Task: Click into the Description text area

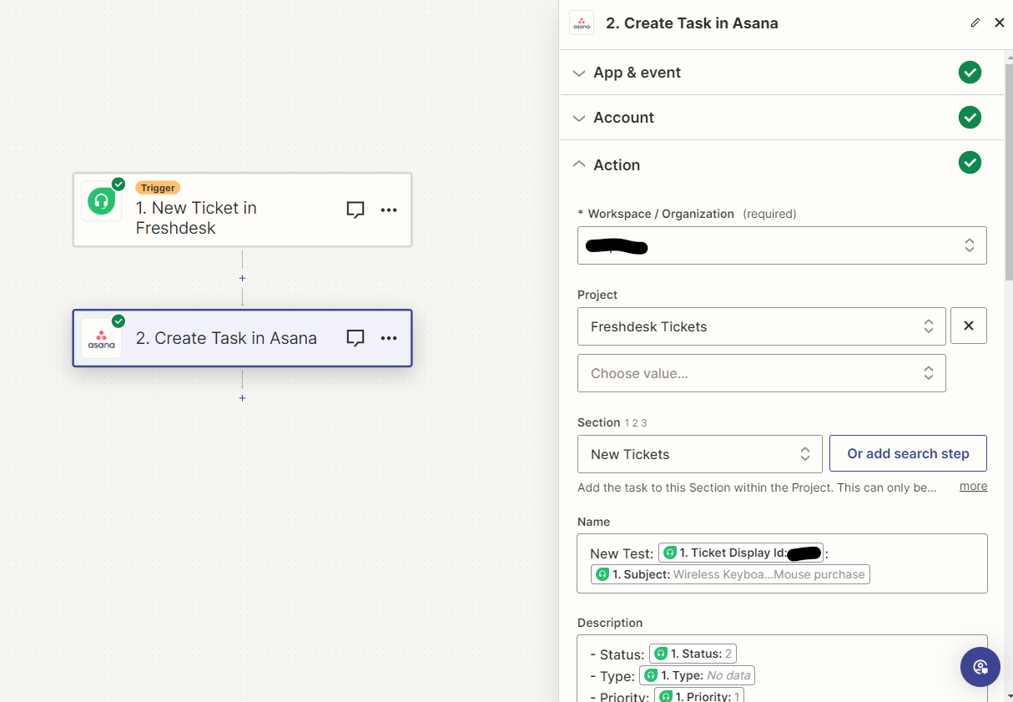Action: coord(782,668)
